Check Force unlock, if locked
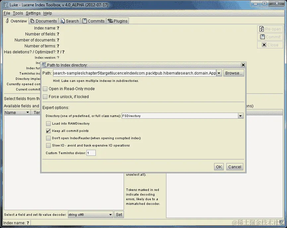The height and width of the screenshot is (228, 287). [45, 97]
